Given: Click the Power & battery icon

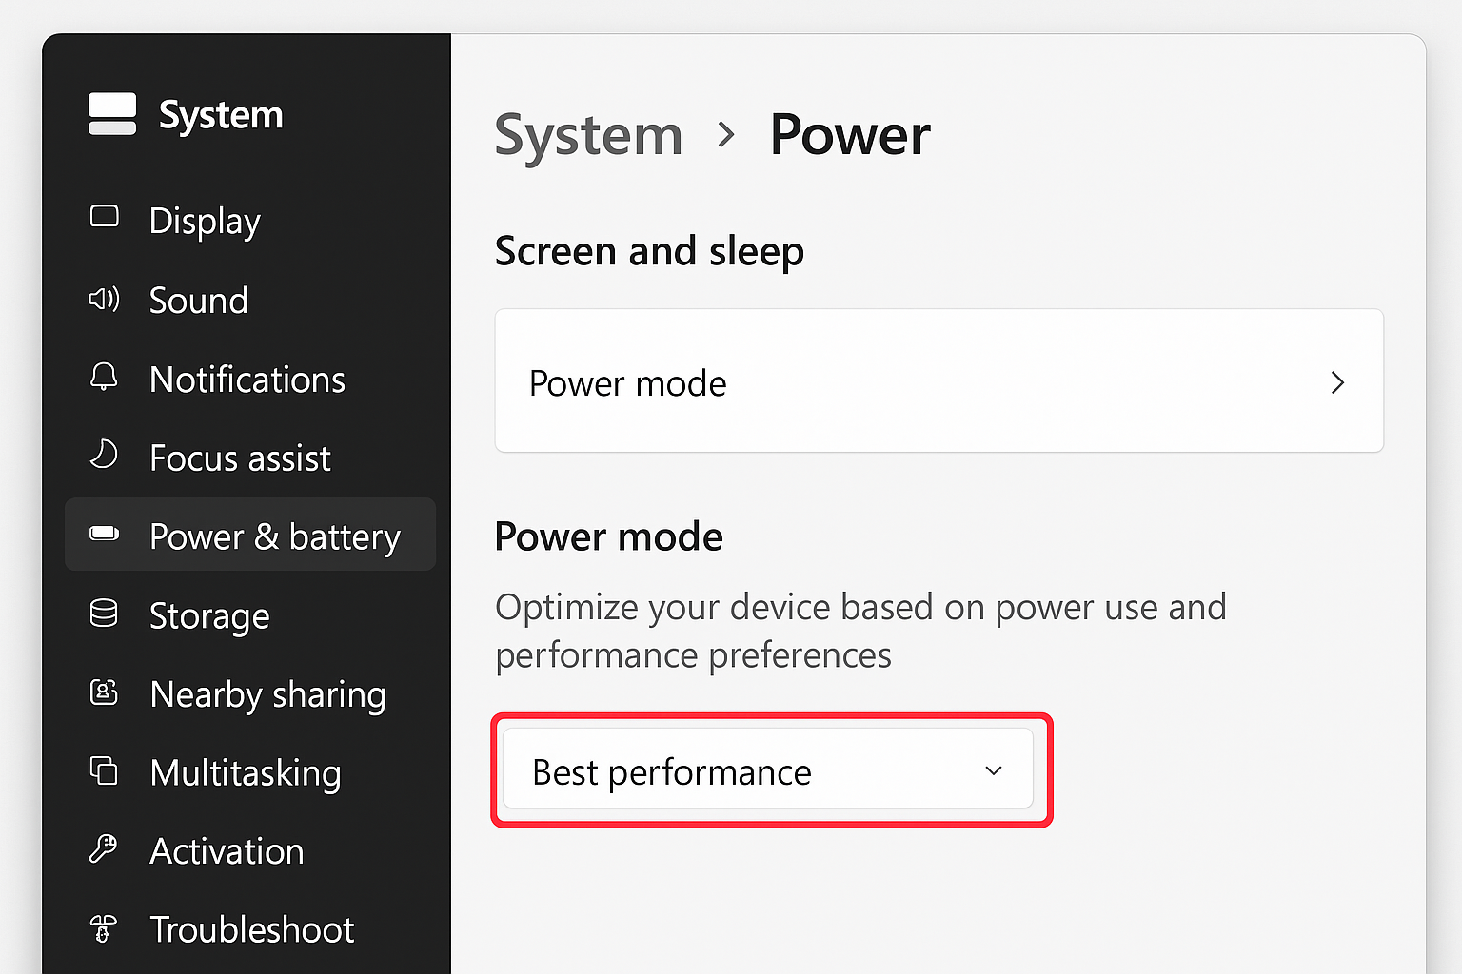Looking at the screenshot, I should 103,536.
